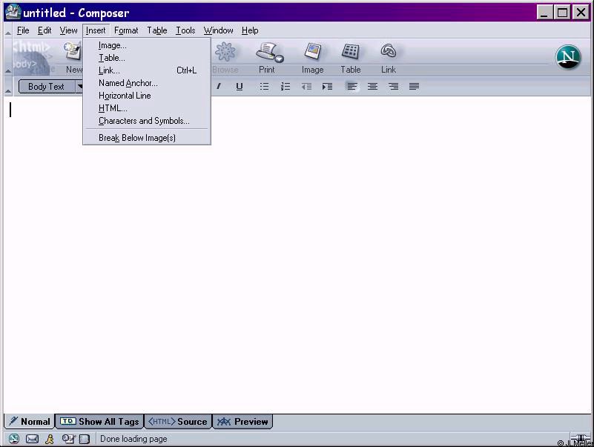Viewport: 594px width, 447px height.
Task: Open Navigator from status bar icon
Action: (x=14, y=439)
